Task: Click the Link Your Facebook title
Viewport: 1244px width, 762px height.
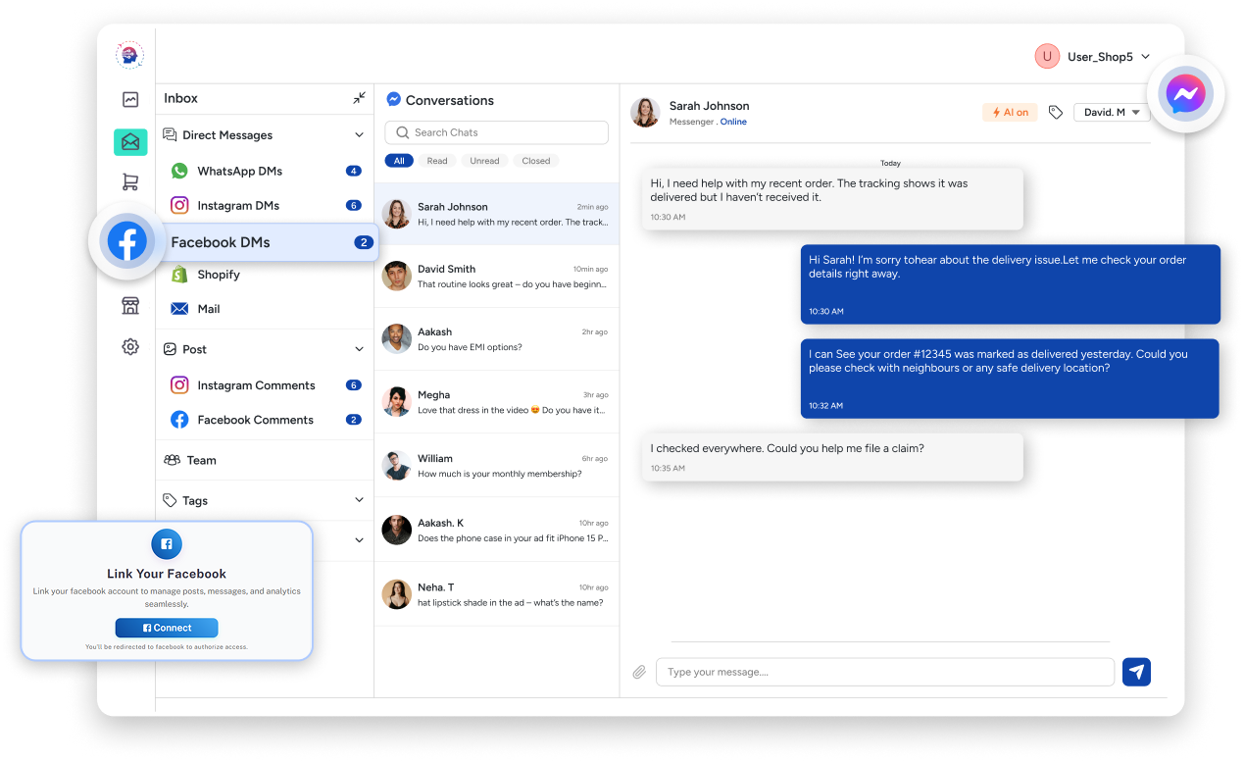Action: (167, 574)
